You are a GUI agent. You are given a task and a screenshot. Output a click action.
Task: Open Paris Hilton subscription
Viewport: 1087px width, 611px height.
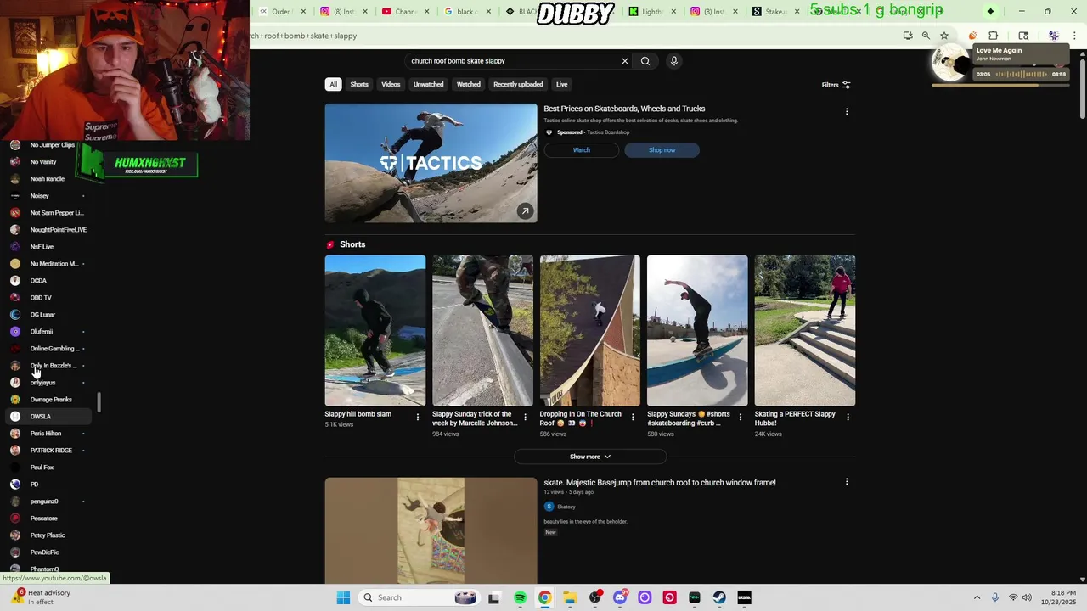point(47,434)
